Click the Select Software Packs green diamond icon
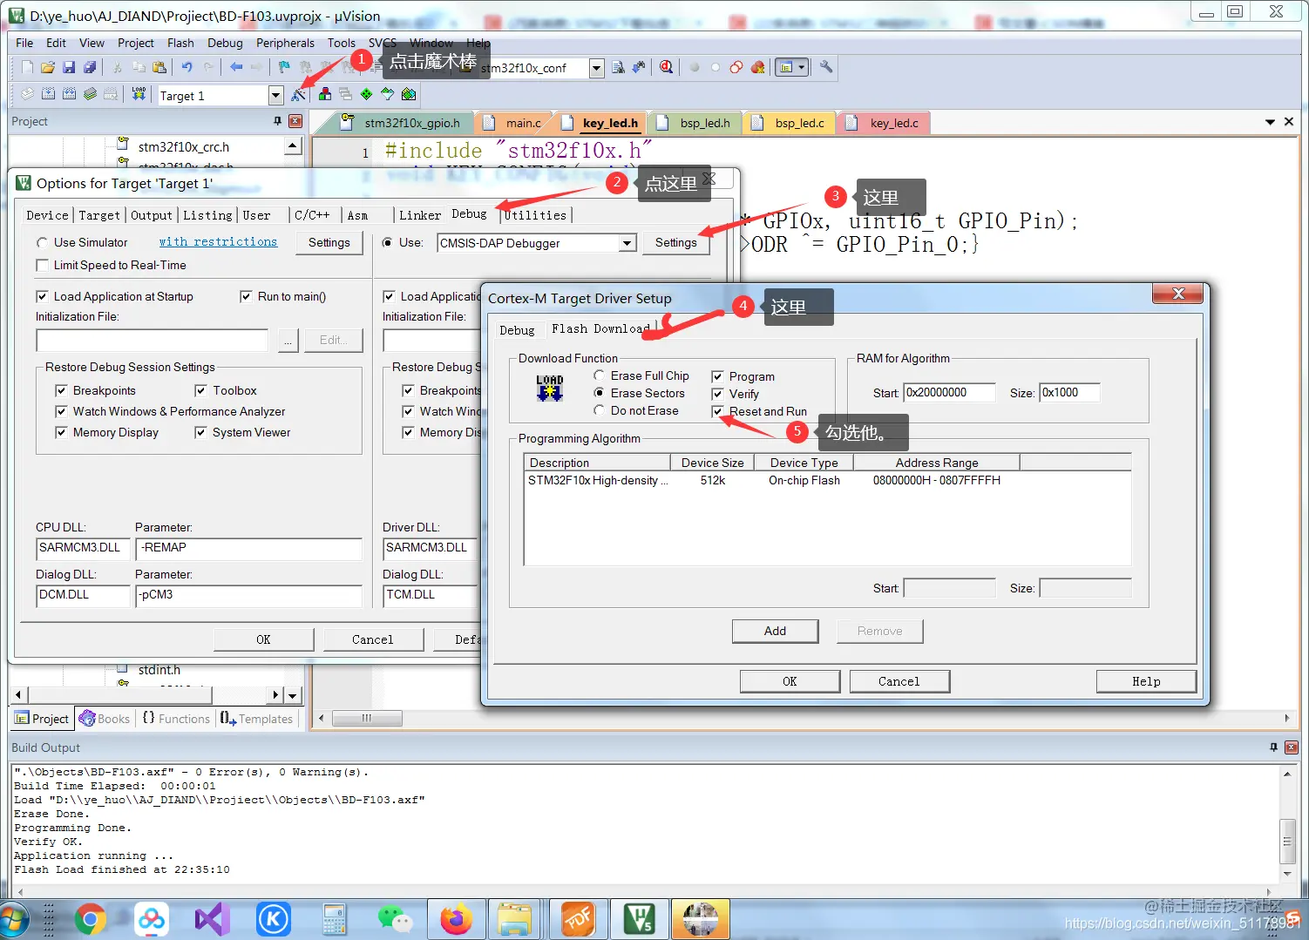The image size is (1309, 940). tap(366, 94)
